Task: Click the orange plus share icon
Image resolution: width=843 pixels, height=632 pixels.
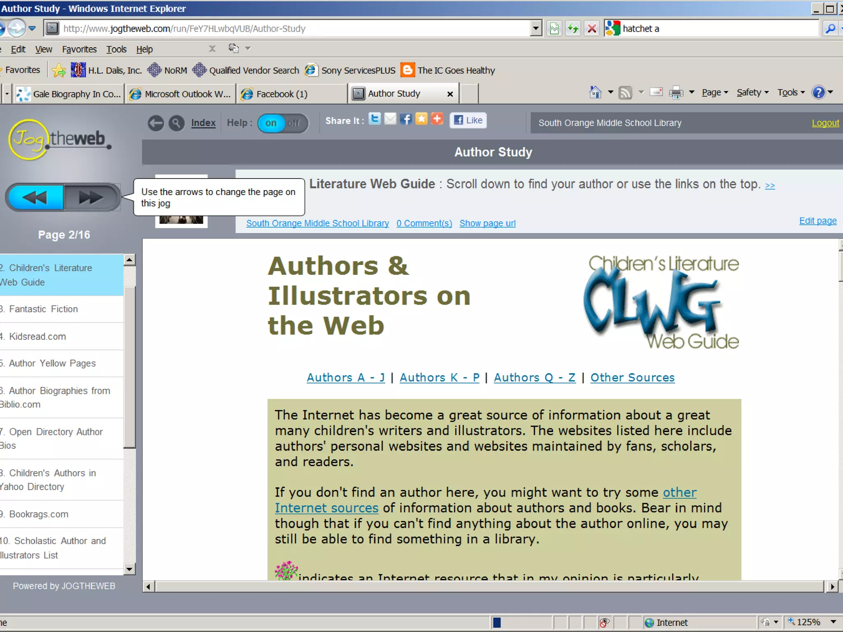Action: [x=437, y=119]
